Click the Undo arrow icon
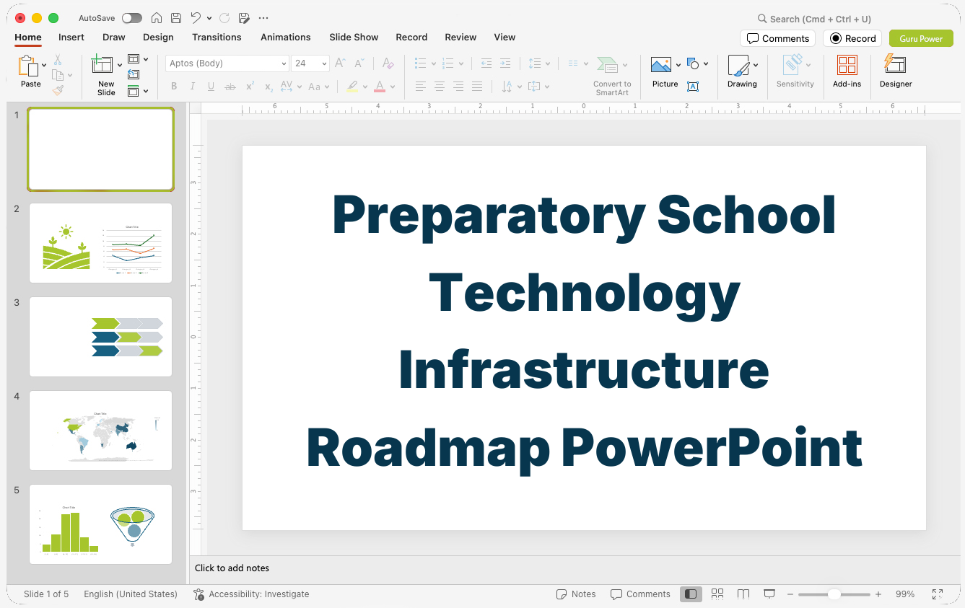The height and width of the screenshot is (608, 965). point(196,18)
